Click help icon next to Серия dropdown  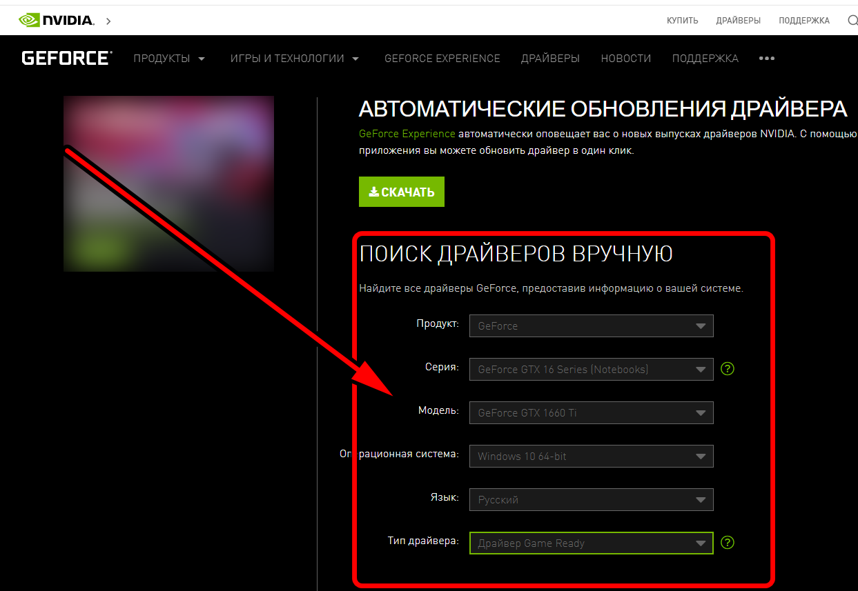(727, 369)
